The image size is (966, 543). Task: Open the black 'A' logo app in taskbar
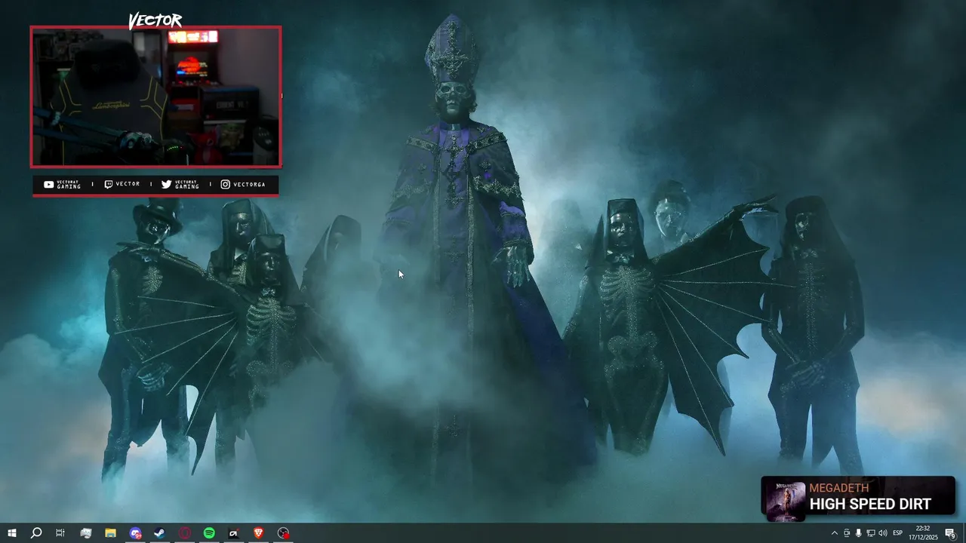[233, 533]
